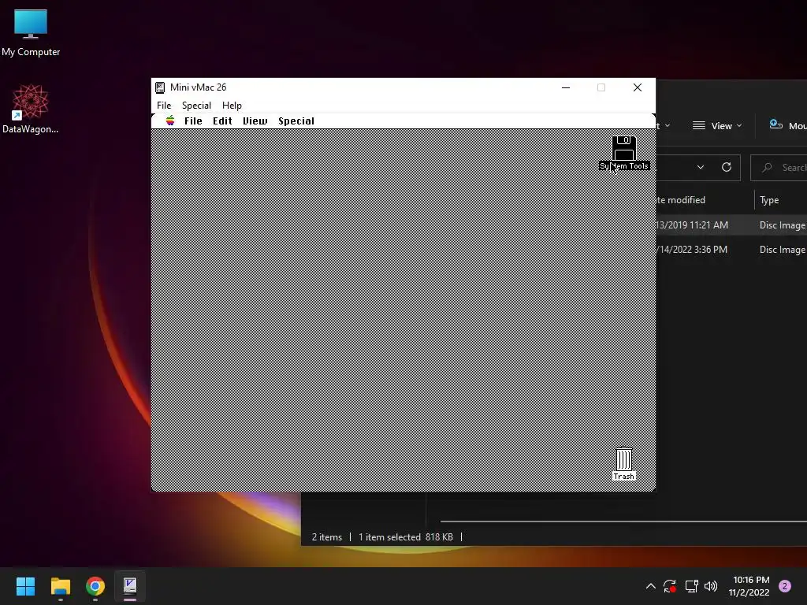Viewport: 807px width, 605px height.
Task: Open the volume speaker tray icon
Action: [711, 586]
